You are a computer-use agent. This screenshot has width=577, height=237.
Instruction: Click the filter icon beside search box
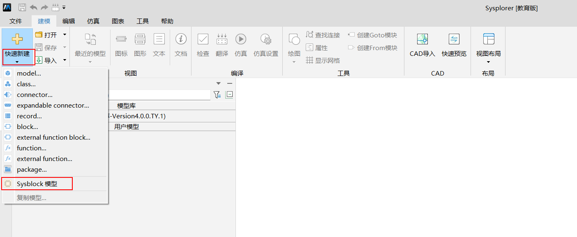[217, 94]
